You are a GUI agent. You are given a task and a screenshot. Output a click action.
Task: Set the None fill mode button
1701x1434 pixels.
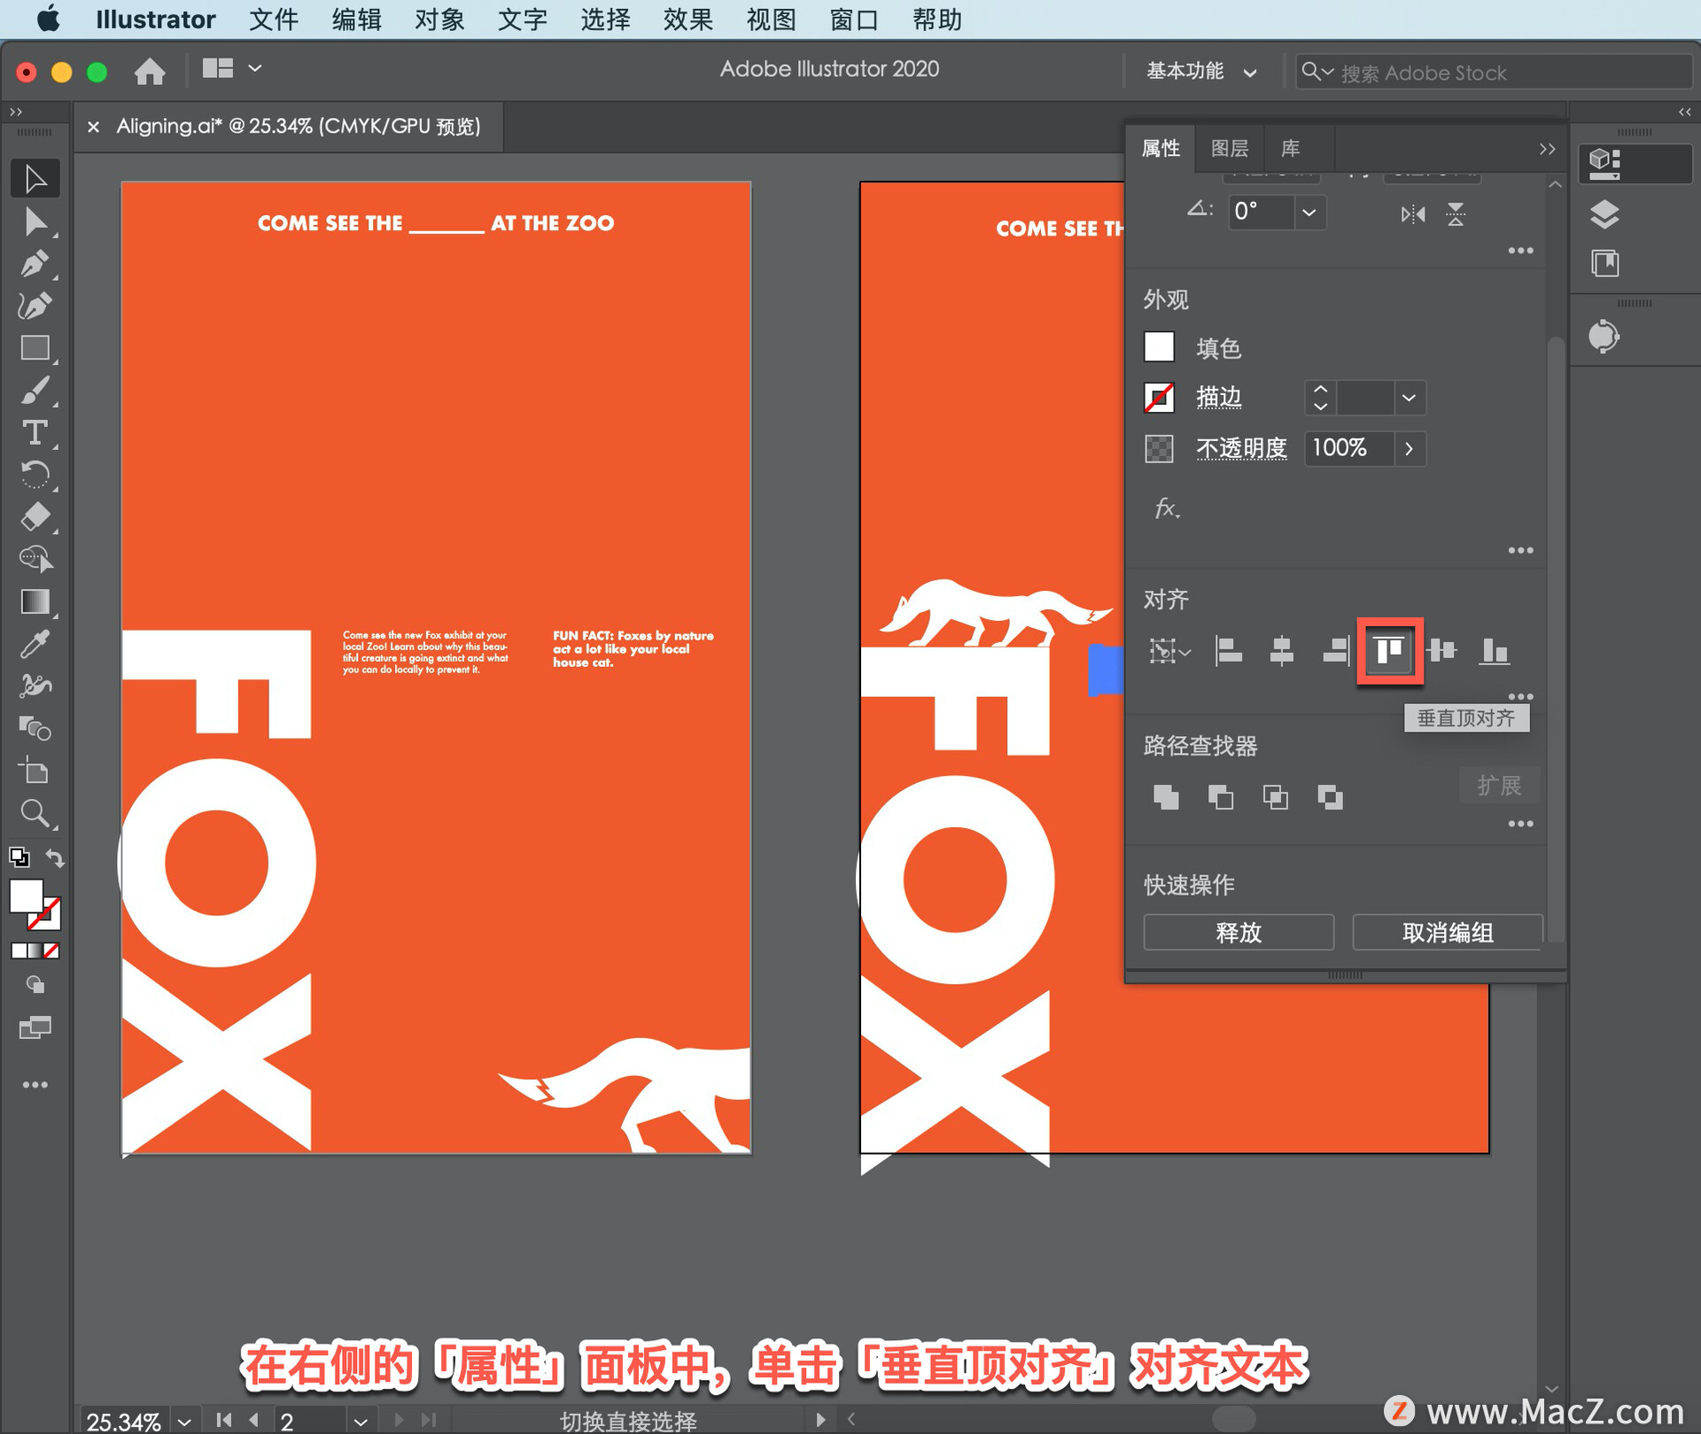click(51, 950)
